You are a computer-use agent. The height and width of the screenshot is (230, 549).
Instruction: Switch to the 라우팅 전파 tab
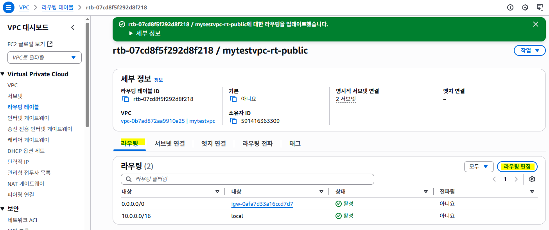pos(257,144)
